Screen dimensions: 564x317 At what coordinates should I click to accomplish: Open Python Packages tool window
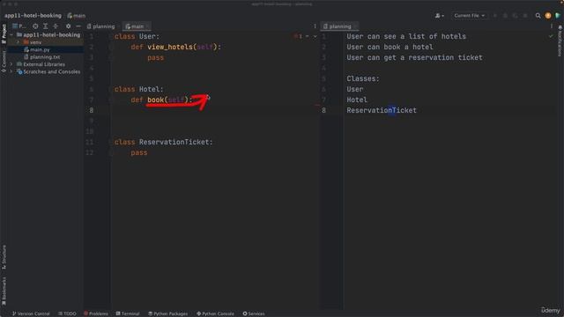(168, 313)
